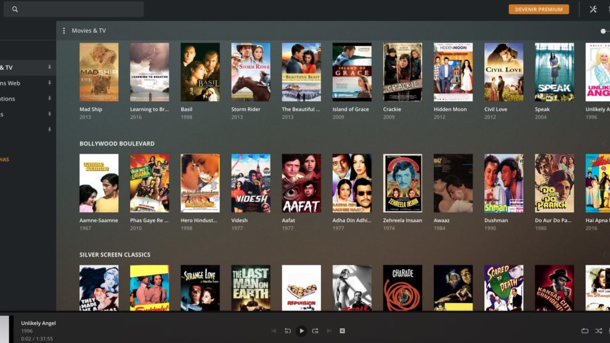Open the Zehreela Insaan poster
Viewport: 610px width, 343px height.
tap(402, 183)
